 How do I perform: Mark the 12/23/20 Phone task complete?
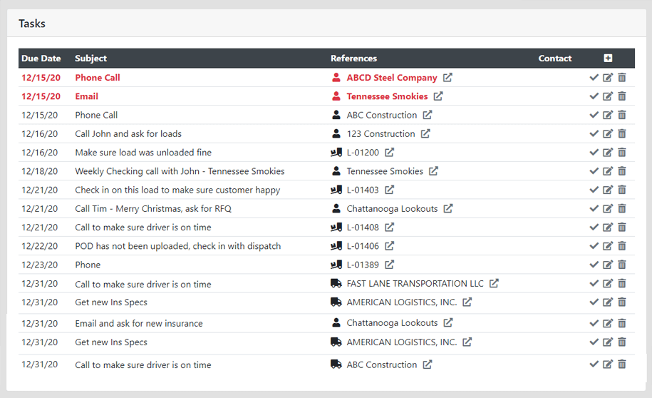click(x=594, y=265)
